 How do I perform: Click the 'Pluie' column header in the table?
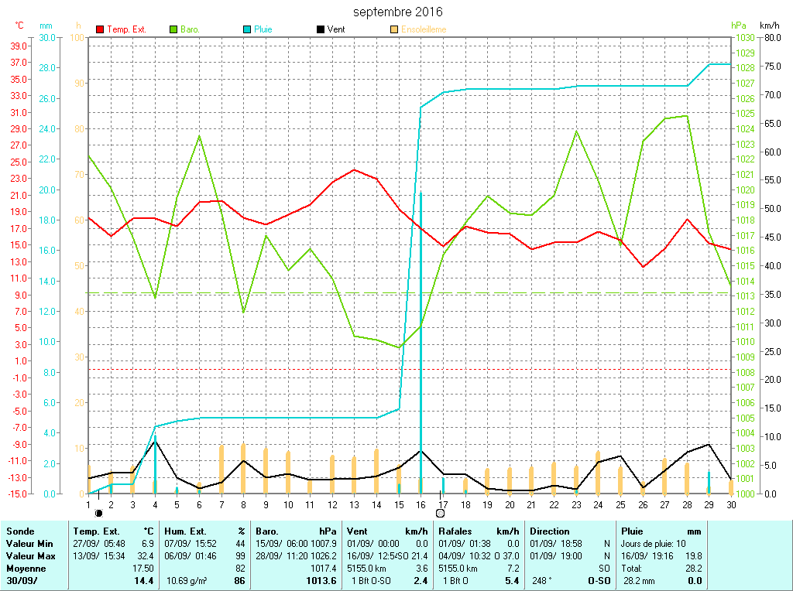[x=633, y=531]
